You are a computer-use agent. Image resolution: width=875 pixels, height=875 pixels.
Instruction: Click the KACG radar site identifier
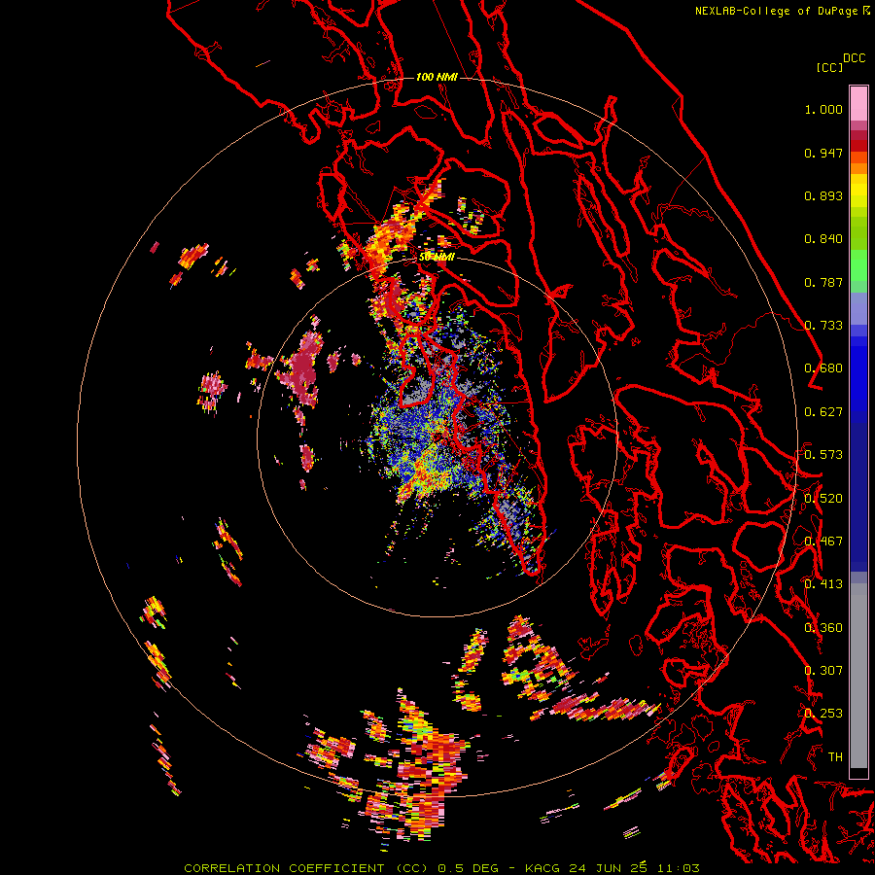(x=542, y=868)
